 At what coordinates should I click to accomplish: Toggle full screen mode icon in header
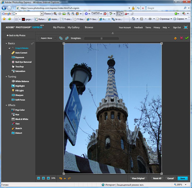[185, 27]
